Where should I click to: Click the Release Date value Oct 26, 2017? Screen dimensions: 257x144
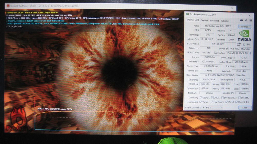pos(207,39)
